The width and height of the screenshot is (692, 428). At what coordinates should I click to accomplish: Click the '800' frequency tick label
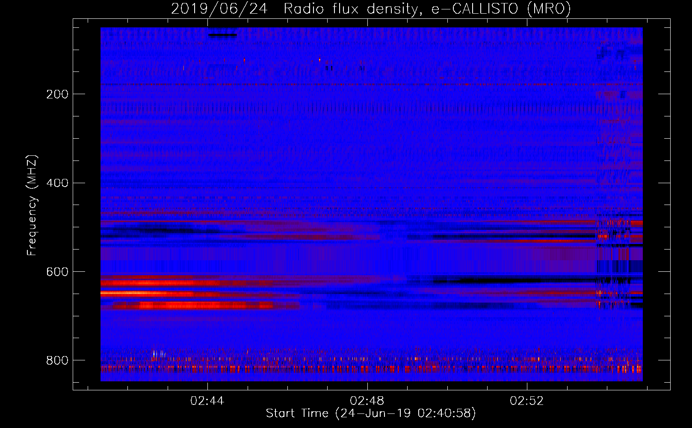[57, 360]
